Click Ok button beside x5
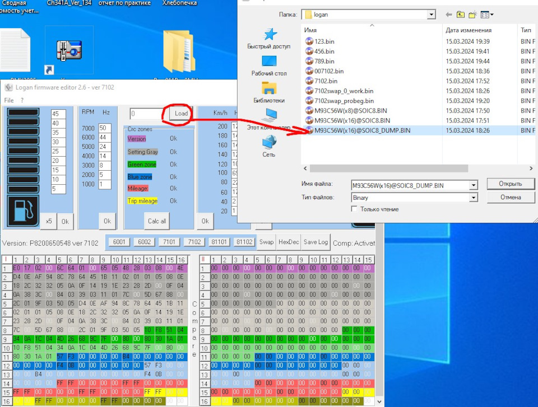Viewport: 538px width, 407px height. click(65, 222)
